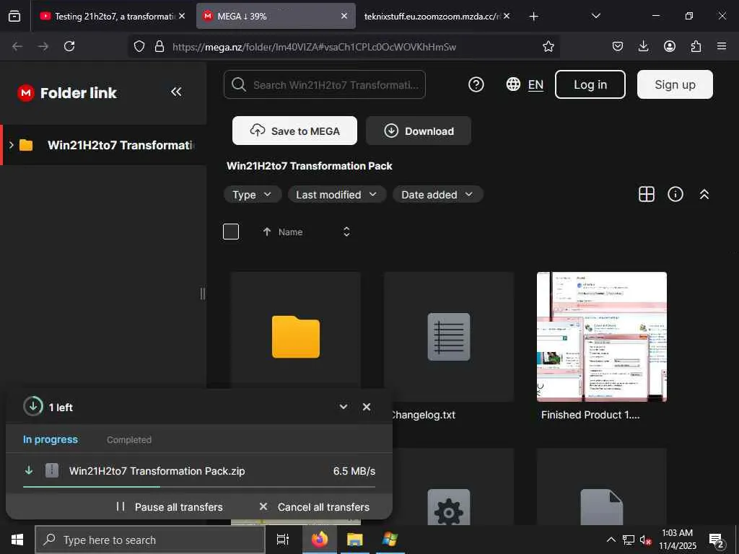Open the generic document file item
The width and height of the screenshot is (739, 554).
coord(602,508)
